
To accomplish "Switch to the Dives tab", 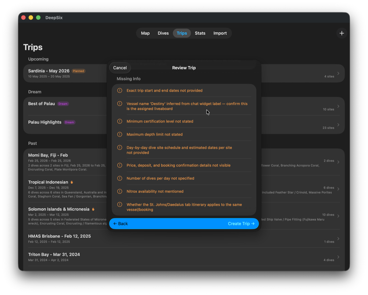I will tap(163, 33).
